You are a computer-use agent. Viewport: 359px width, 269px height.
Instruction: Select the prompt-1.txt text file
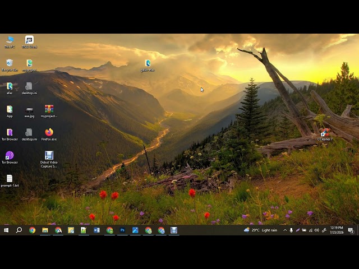[x=10, y=181]
